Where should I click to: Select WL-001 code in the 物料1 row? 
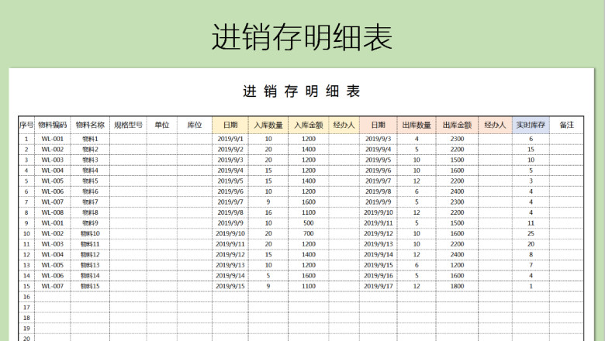pos(53,139)
